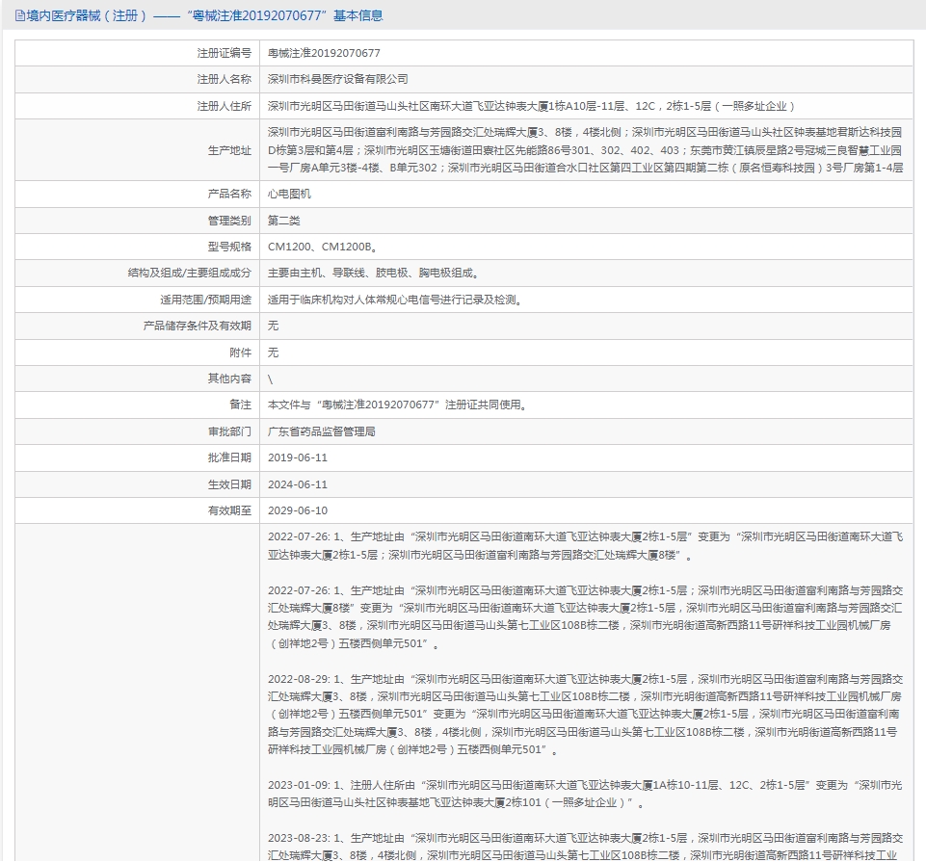Click the 注册人住所 label
926x862 pixels.
(x=224, y=106)
